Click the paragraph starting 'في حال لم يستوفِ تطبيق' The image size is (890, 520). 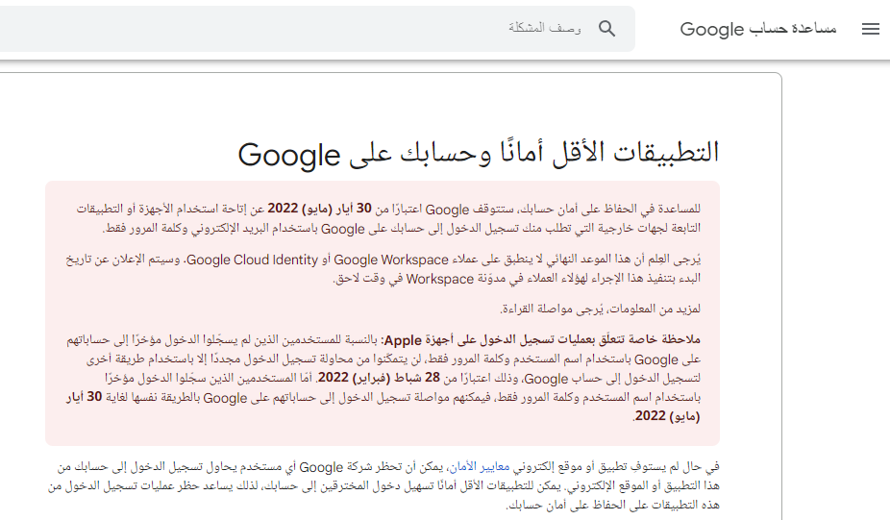(x=383, y=486)
